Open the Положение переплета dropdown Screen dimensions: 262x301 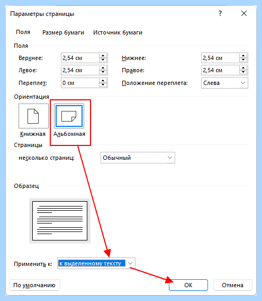[224, 83]
